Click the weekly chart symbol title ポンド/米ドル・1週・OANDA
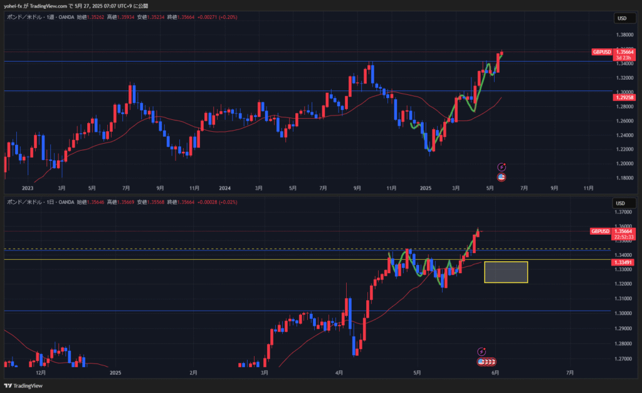The height and width of the screenshot is (393, 642). click(41, 17)
